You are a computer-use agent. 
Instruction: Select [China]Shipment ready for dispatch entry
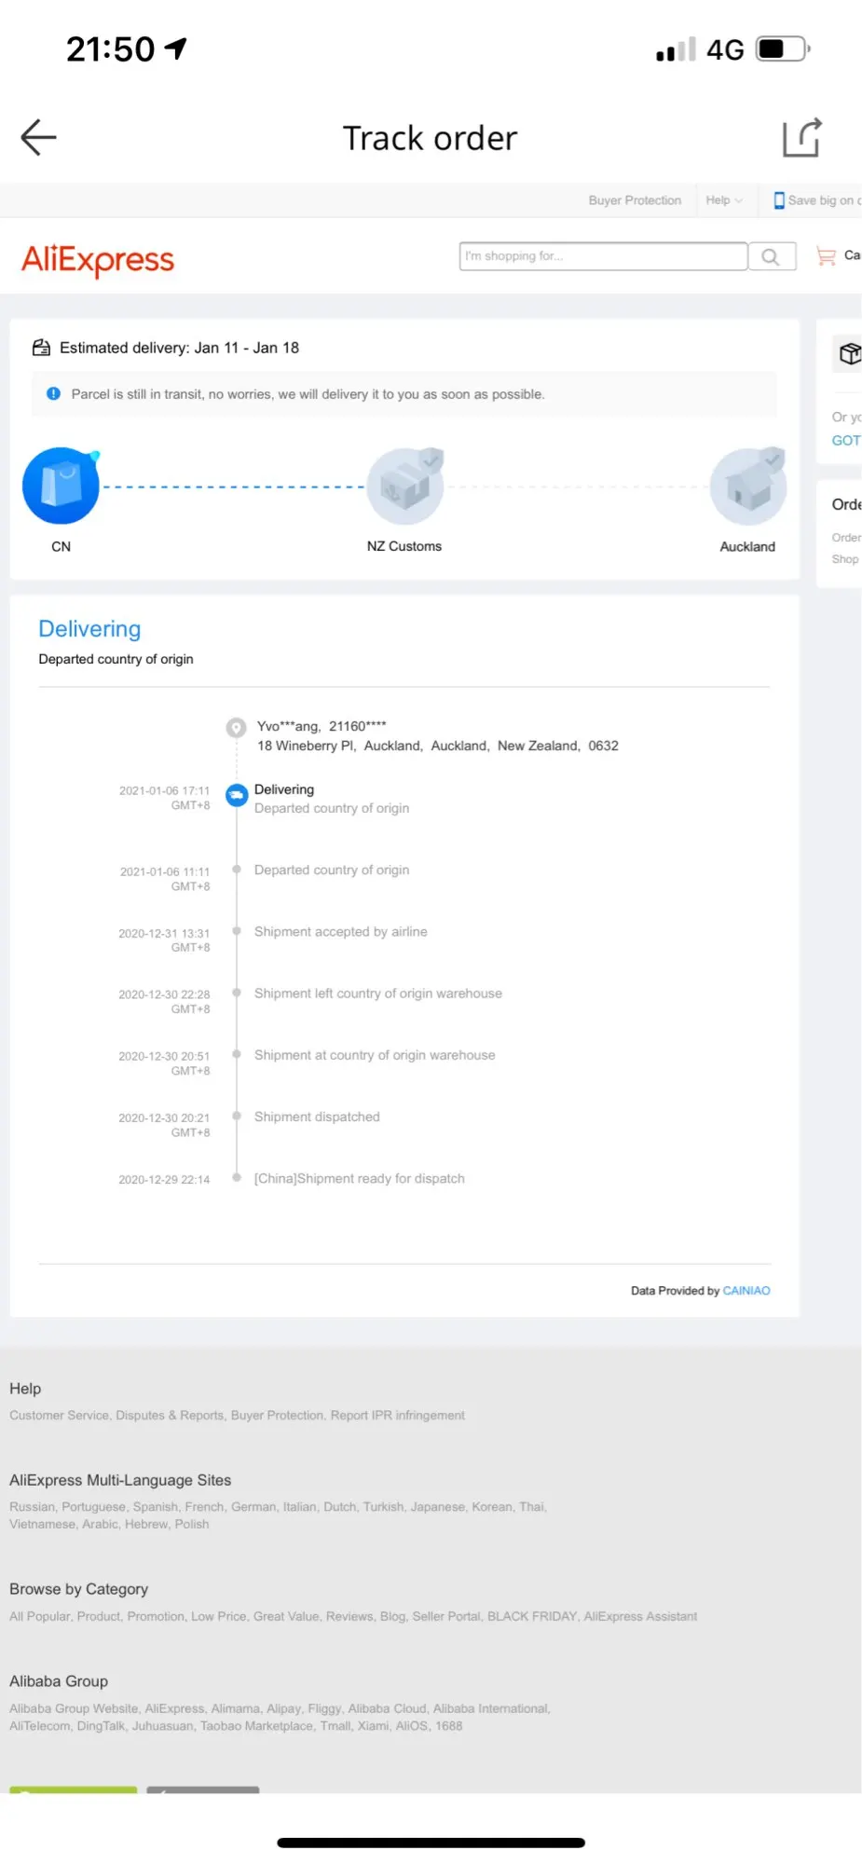pyautogui.click(x=360, y=1178)
